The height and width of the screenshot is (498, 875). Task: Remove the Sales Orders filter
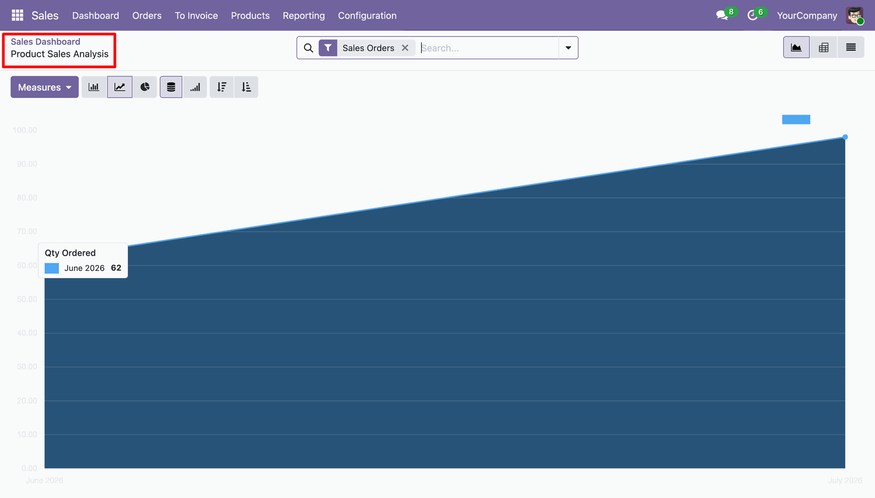(405, 48)
